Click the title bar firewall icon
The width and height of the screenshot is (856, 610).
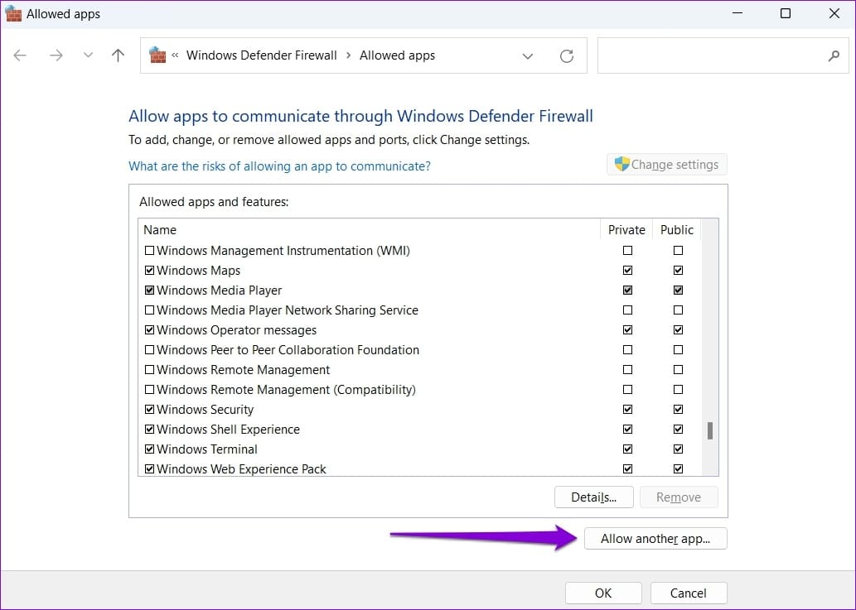click(x=13, y=13)
